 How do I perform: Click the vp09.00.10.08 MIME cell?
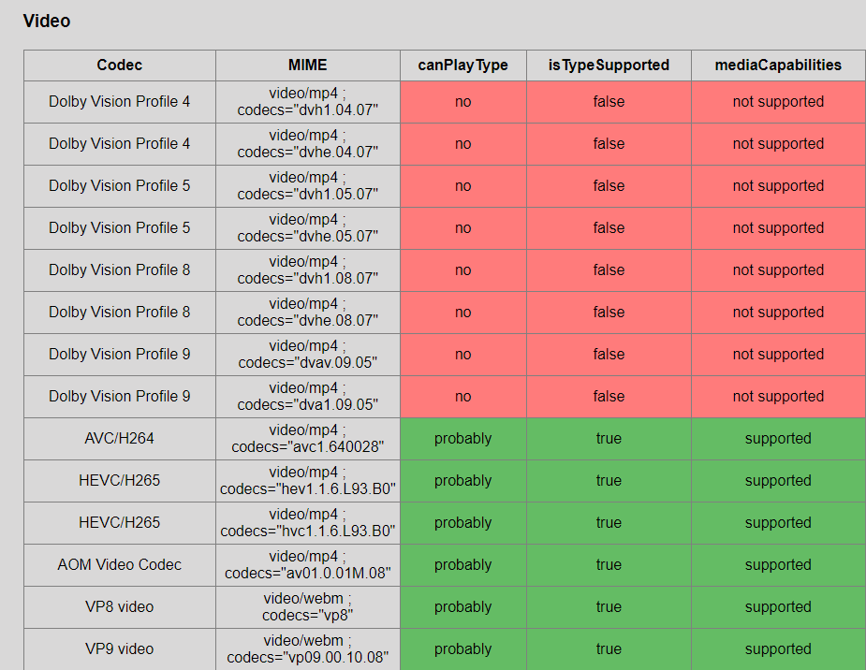coord(307,649)
